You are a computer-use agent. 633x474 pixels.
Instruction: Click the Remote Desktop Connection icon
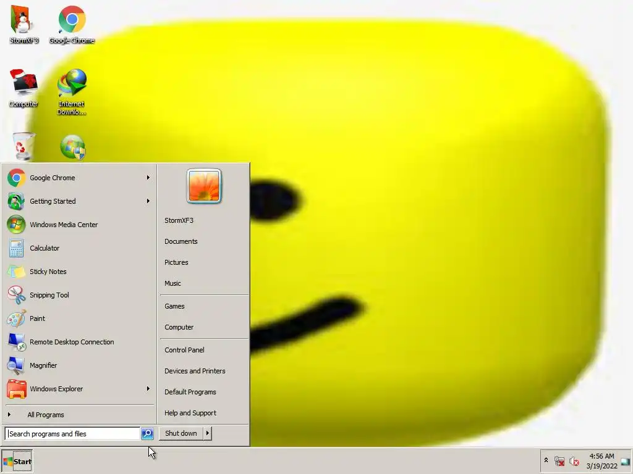[16, 342]
